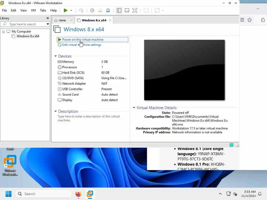Open the Display device entry

tap(67, 100)
